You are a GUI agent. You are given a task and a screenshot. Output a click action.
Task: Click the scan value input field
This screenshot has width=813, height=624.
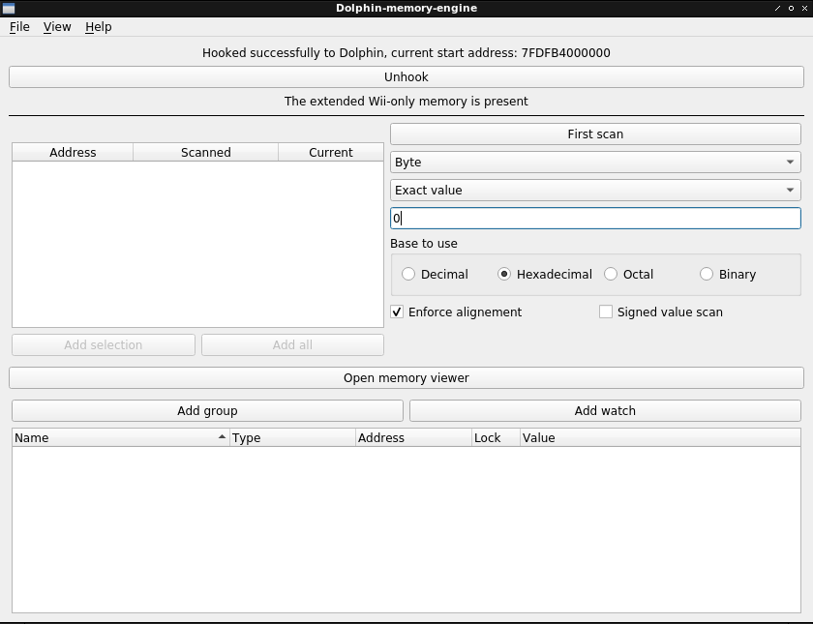(595, 219)
